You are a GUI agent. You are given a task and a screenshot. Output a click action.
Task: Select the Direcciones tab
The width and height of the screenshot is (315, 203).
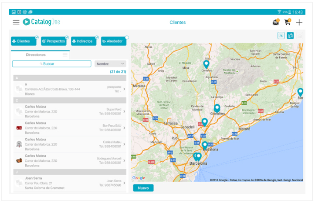(41, 55)
